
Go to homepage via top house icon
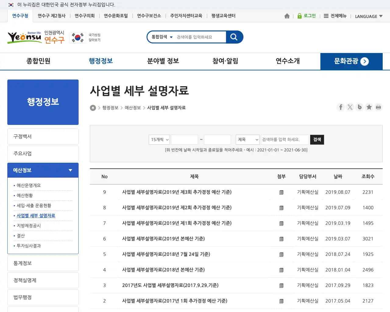pyautogui.click(x=287, y=16)
